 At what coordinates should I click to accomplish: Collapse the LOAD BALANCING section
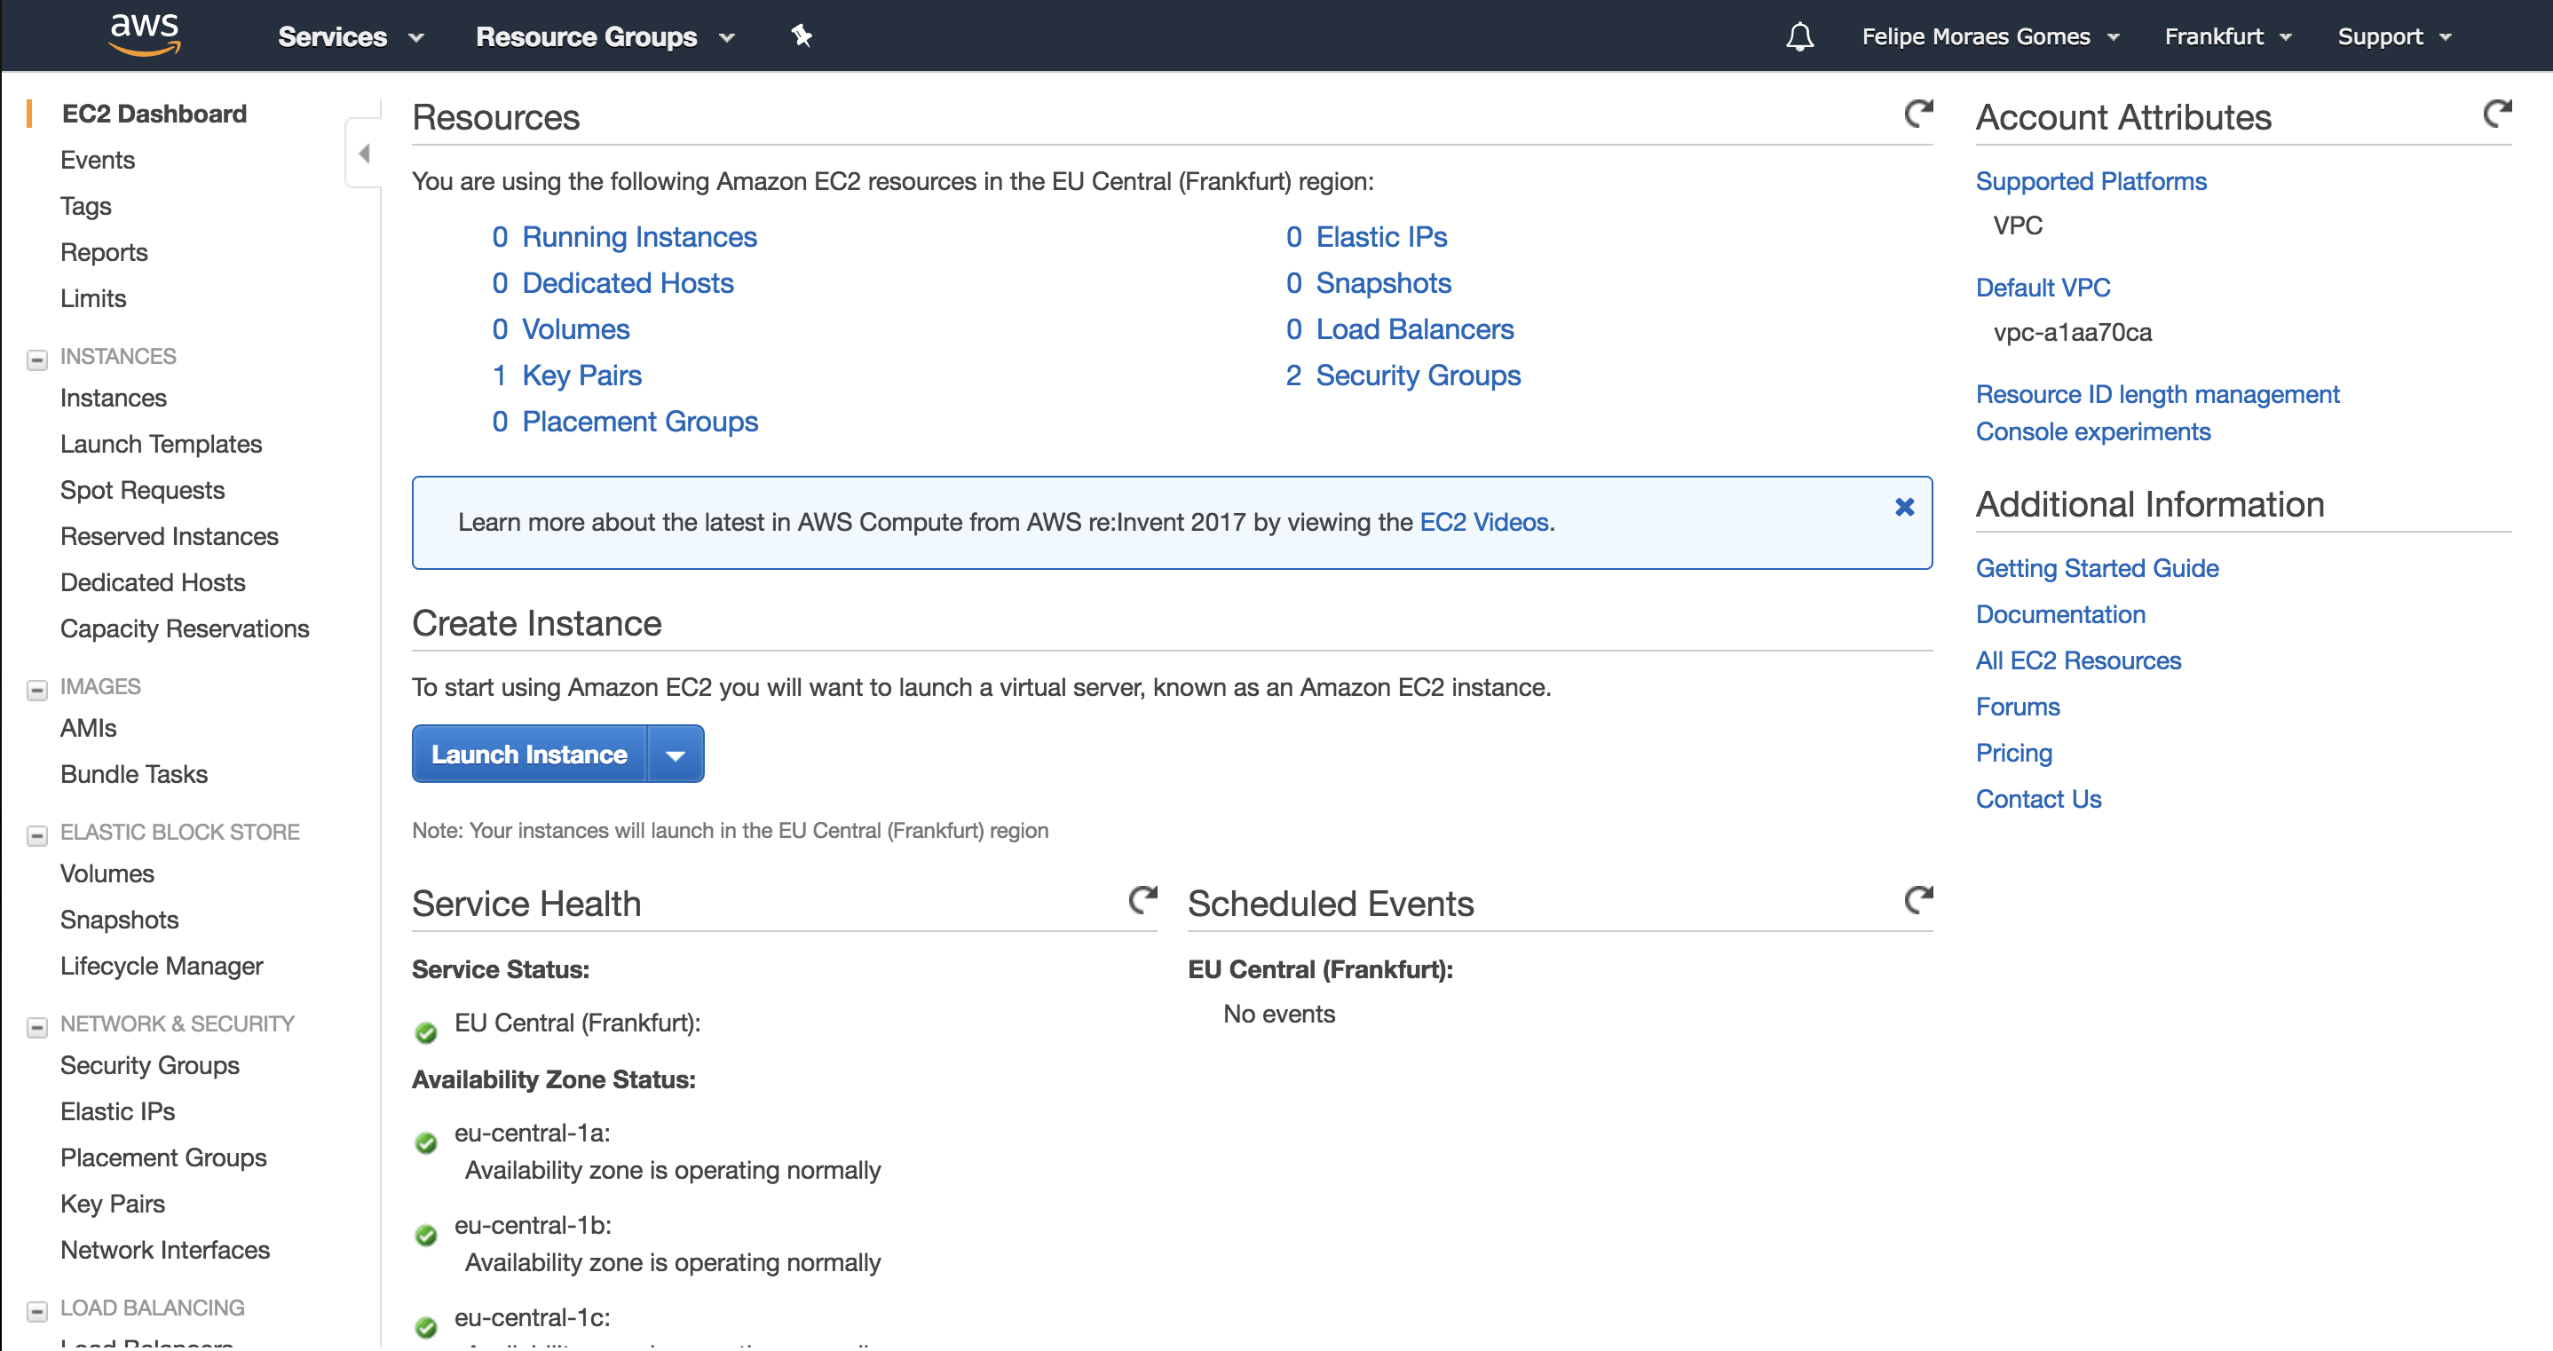(x=36, y=1310)
